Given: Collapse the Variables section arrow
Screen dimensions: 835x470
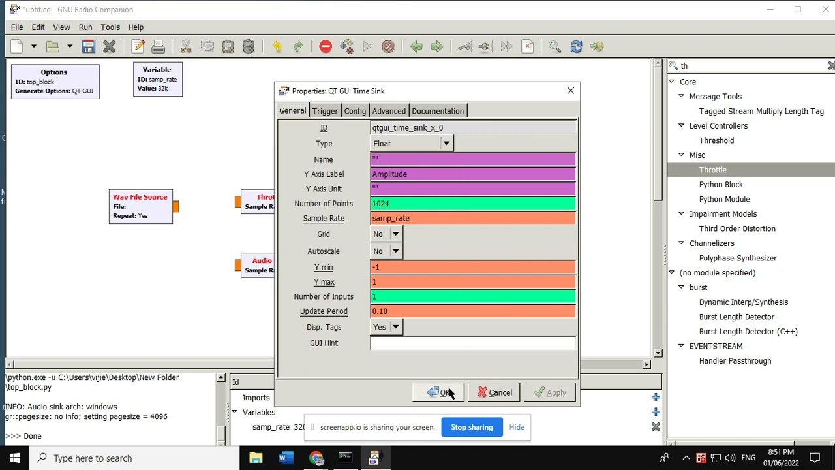Looking at the screenshot, I should point(235,412).
